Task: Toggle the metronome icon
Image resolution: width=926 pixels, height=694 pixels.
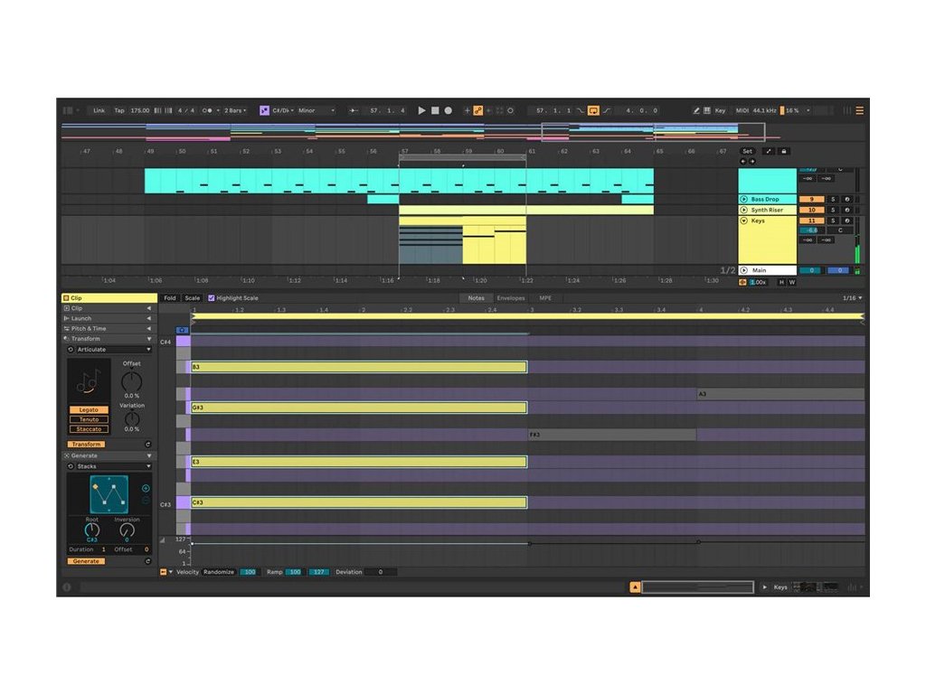Action: pyautogui.click(x=209, y=110)
